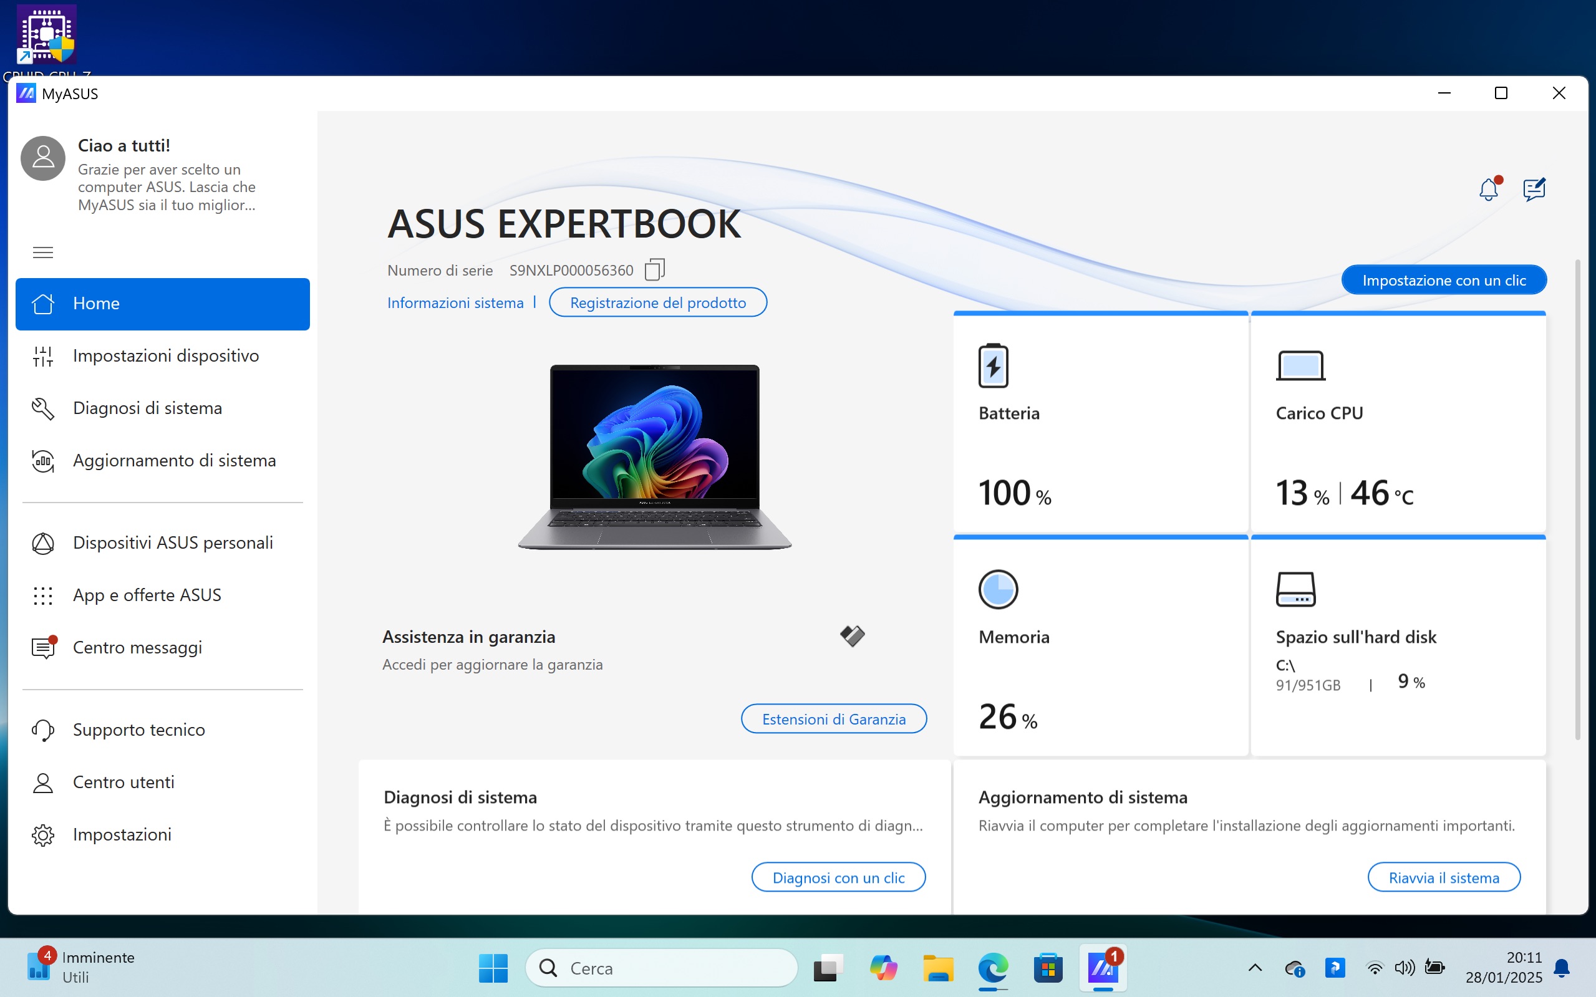The width and height of the screenshot is (1596, 997).
Task: Open the Carico CPU card
Action: click(1398, 423)
